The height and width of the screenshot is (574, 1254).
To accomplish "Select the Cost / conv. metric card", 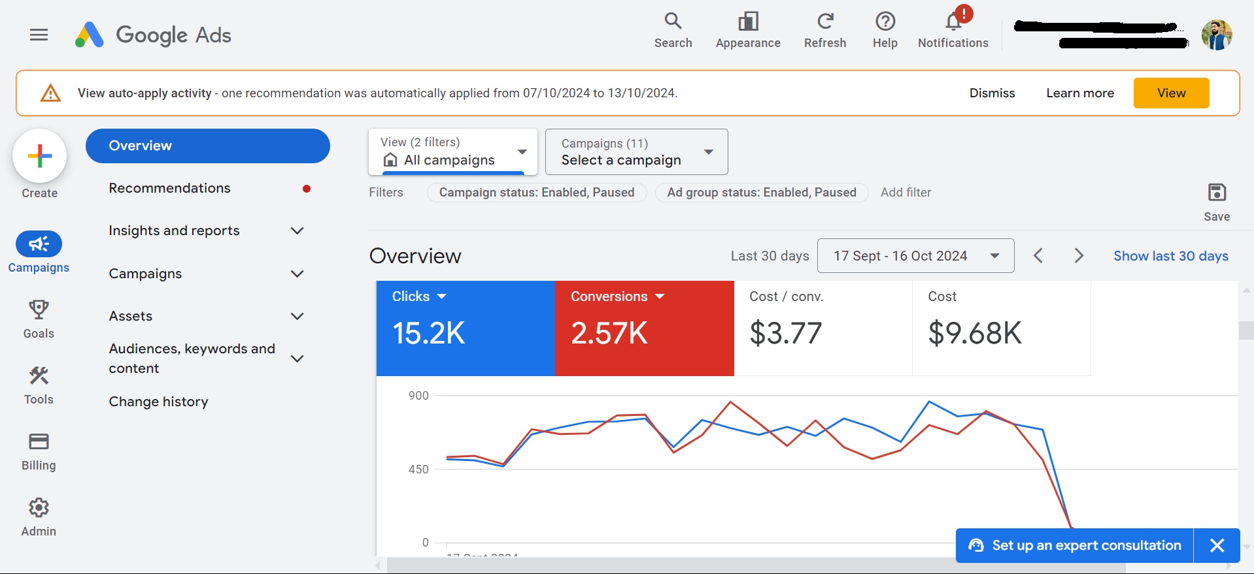I will [x=823, y=328].
